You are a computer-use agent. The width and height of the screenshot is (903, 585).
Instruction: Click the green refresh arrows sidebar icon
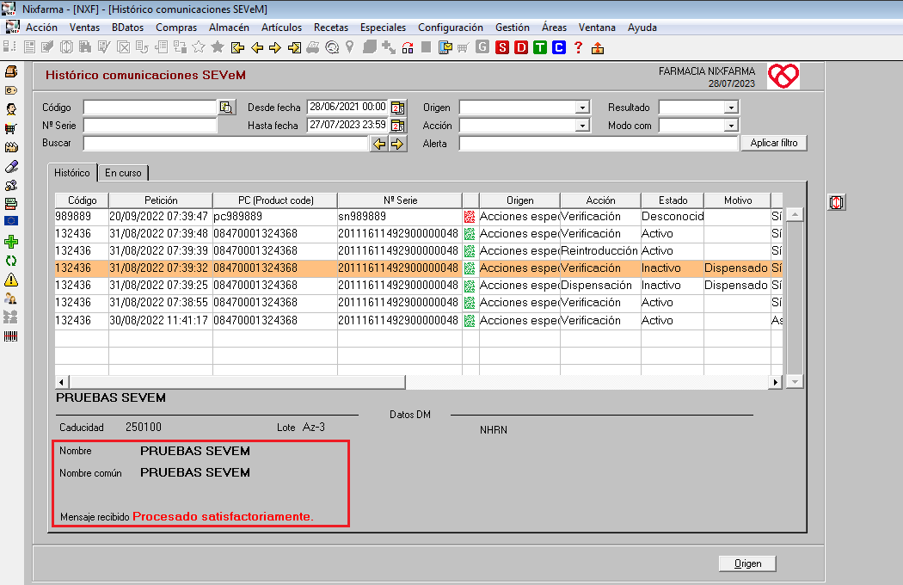pos(11,261)
